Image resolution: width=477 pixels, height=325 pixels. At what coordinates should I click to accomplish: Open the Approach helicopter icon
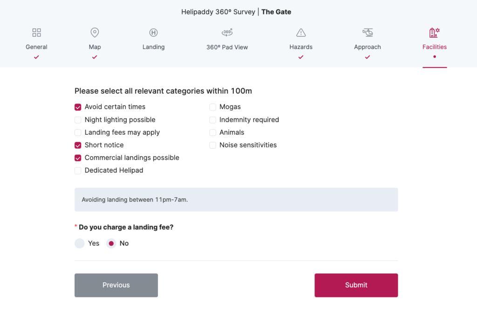[368, 33]
